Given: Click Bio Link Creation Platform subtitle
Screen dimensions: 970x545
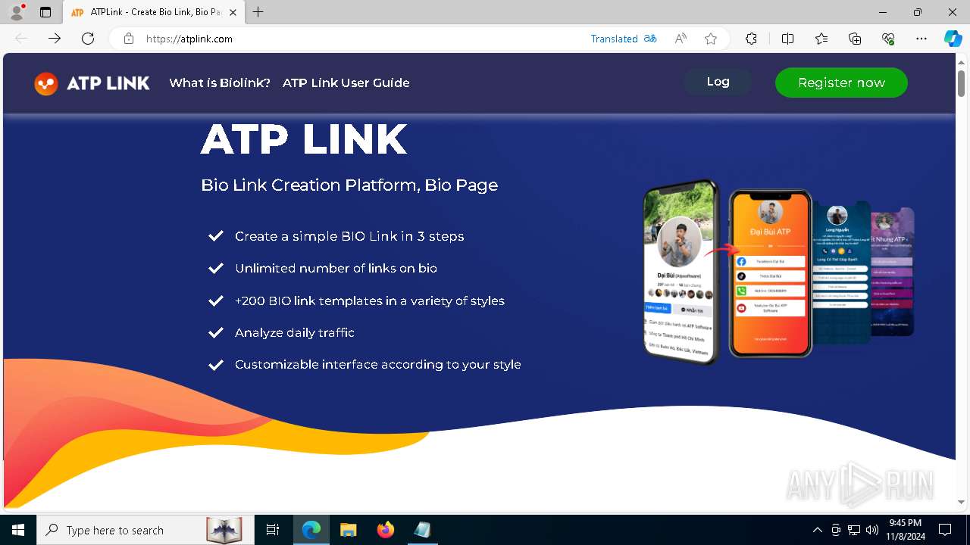Looking at the screenshot, I should 349,185.
